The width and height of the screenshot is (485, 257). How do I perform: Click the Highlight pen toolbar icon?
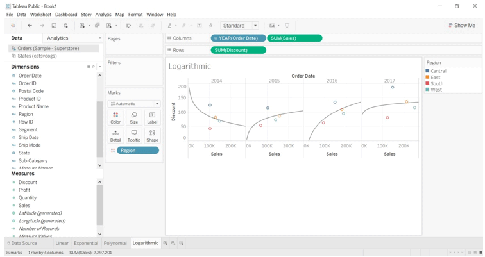pyautogui.click(x=169, y=26)
